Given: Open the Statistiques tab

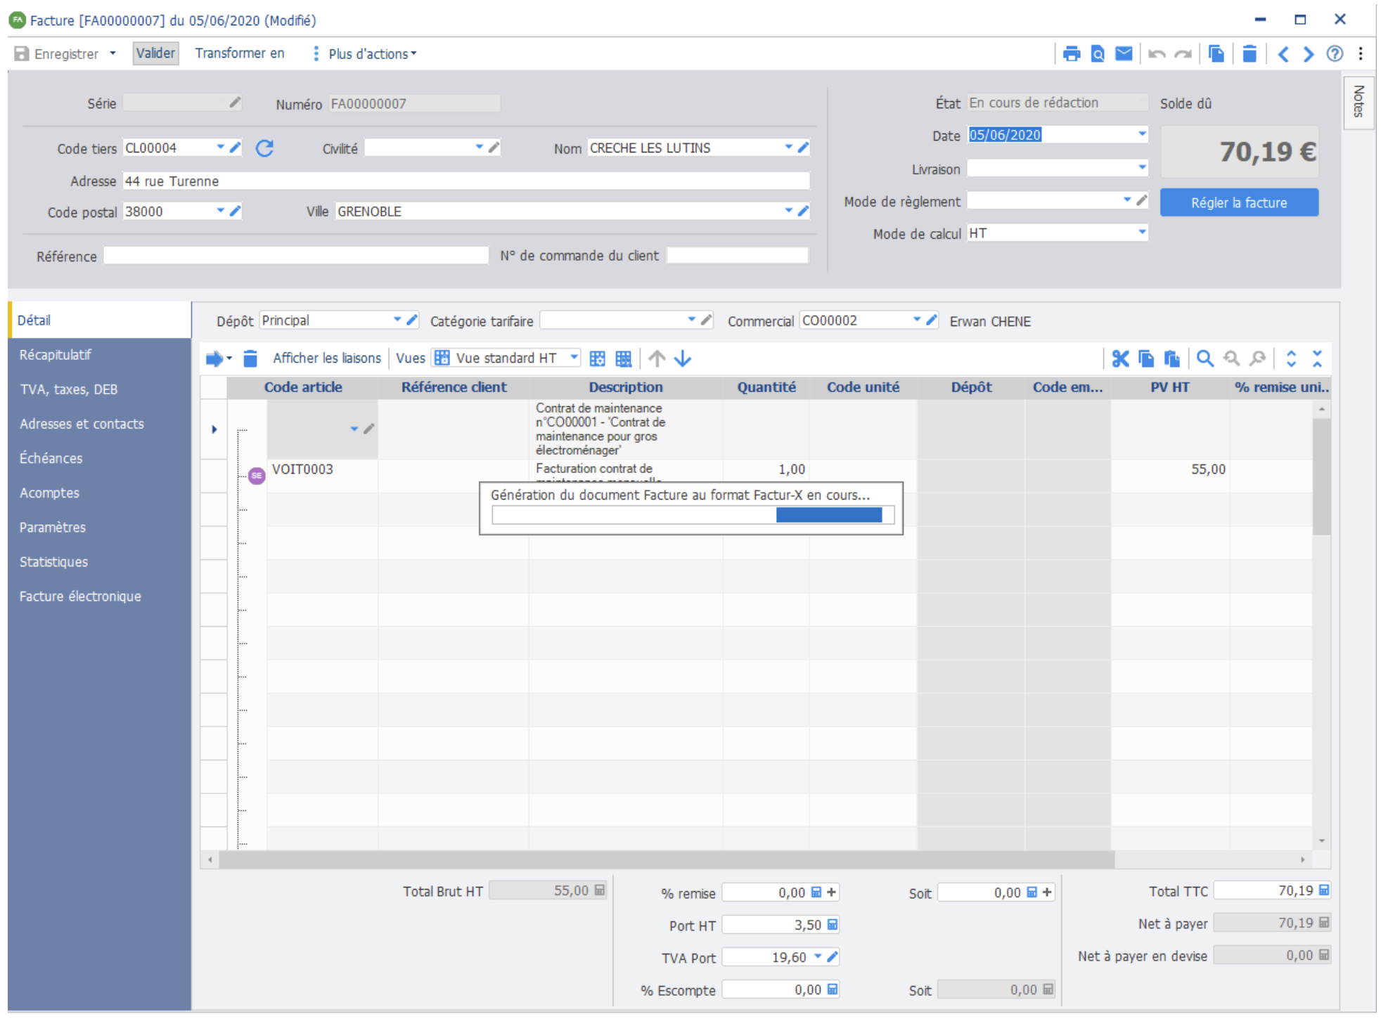Looking at the screenshot, I should click(100, 562).
